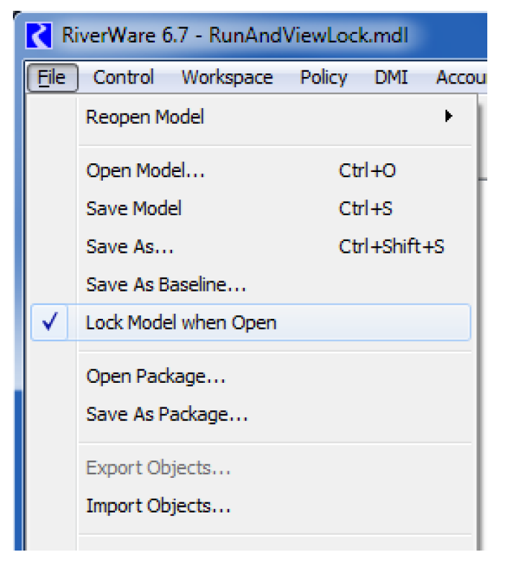The height and width of the screenshot is (570, 506).
Task: Open the Control menu
Action: pyautogui.click(x=123, y=78)
